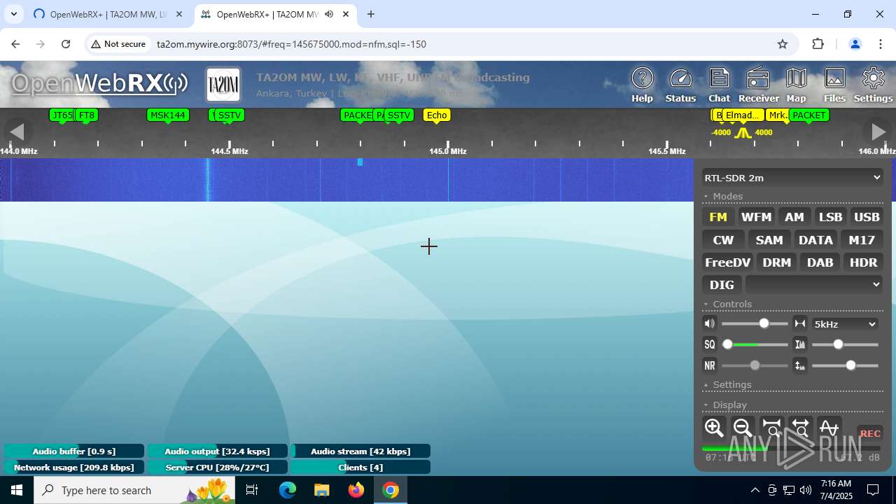
Task: Switch to LSB mode
Action: 830,217
